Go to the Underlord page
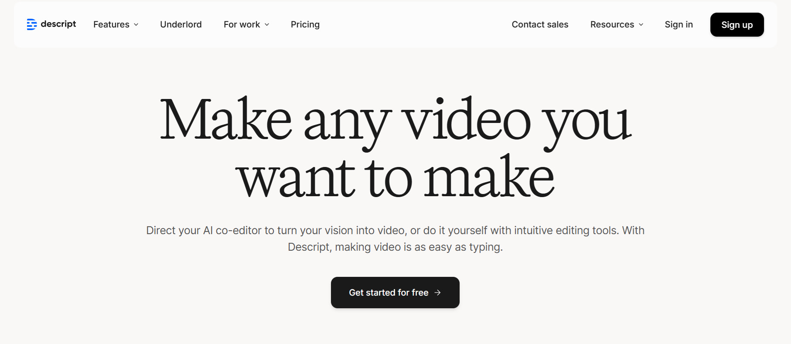The image size is (791, 344). (x=181, y=24)
